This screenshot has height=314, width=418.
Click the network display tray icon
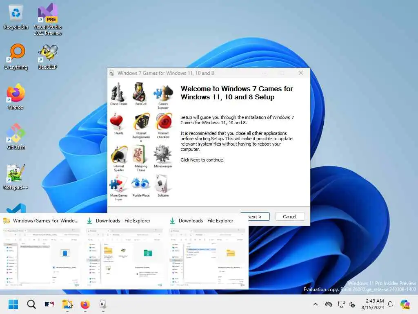[341, 304]
